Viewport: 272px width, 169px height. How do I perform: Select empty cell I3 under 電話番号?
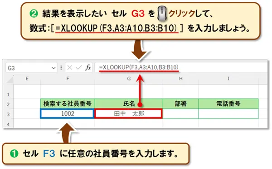(x=228, y=114)
